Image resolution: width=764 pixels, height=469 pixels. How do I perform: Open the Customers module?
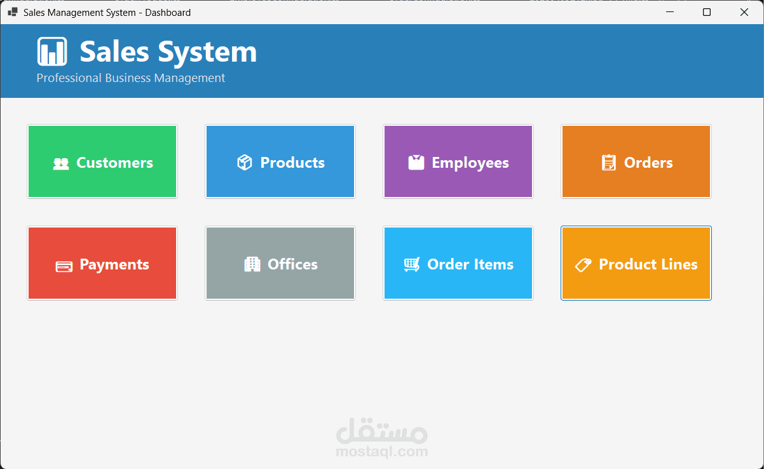[102, 161]
